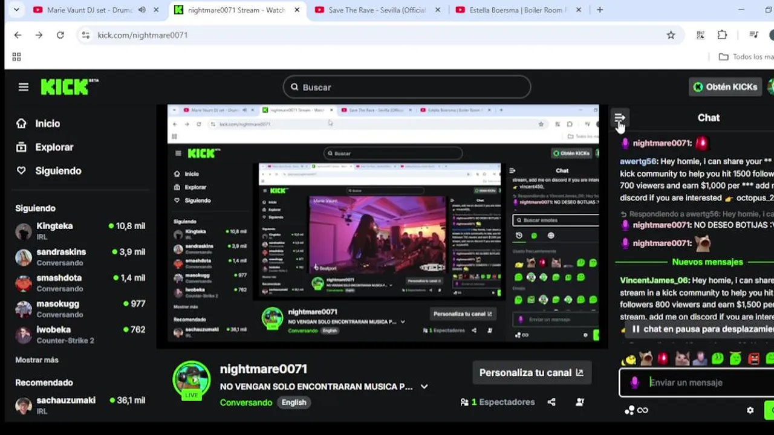Open the Conversando category link
The width and height of the screenshot is (774, 435).
click(x=246, y=402)
